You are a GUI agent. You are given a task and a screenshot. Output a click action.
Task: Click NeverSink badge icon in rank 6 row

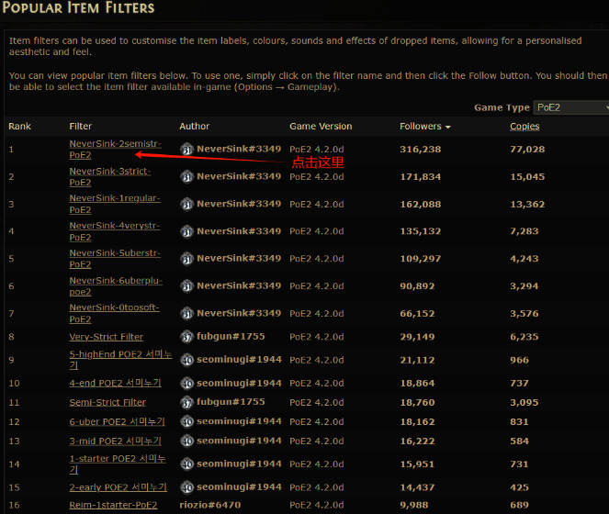186,286
